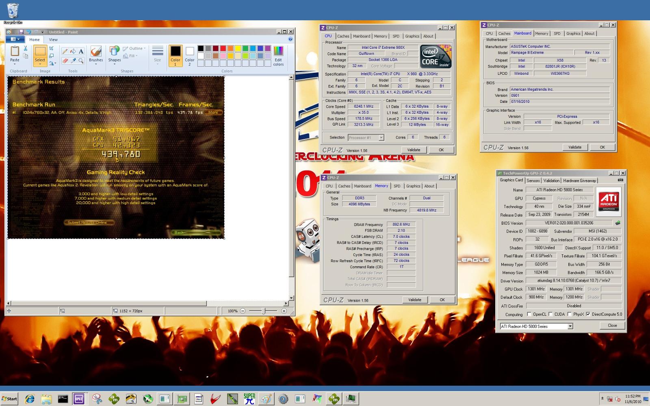Open the Paint application menu button
The image size is (650, 406).
click(x=15, y=39)
